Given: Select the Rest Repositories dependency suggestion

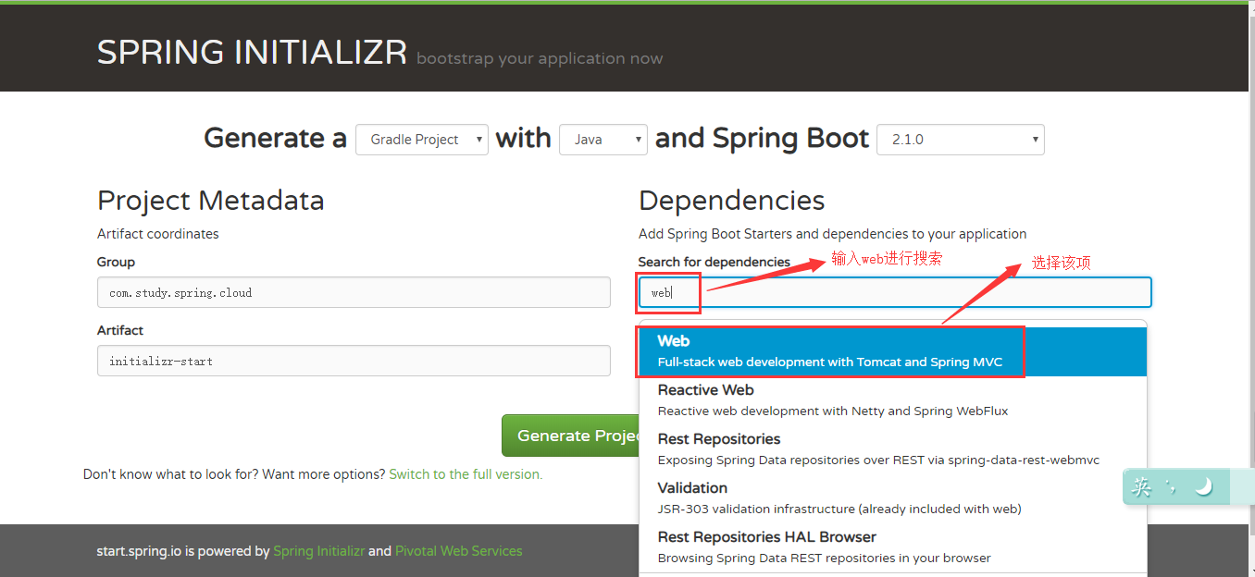Looking at the screenshot, I should (x=893, y=449).
